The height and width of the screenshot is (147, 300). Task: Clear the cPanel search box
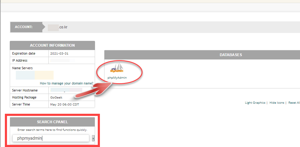click(x=93, y=138)
